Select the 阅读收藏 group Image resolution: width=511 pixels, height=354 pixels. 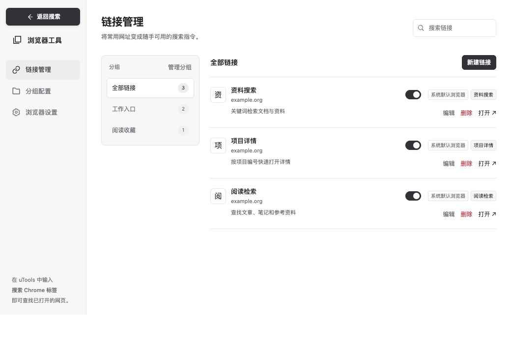coord(150,130)
